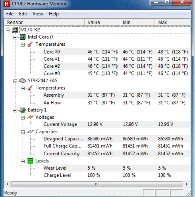Select the Battery 1 label
The height and width of the screenshot is (197, 195).
pos(37,110)
